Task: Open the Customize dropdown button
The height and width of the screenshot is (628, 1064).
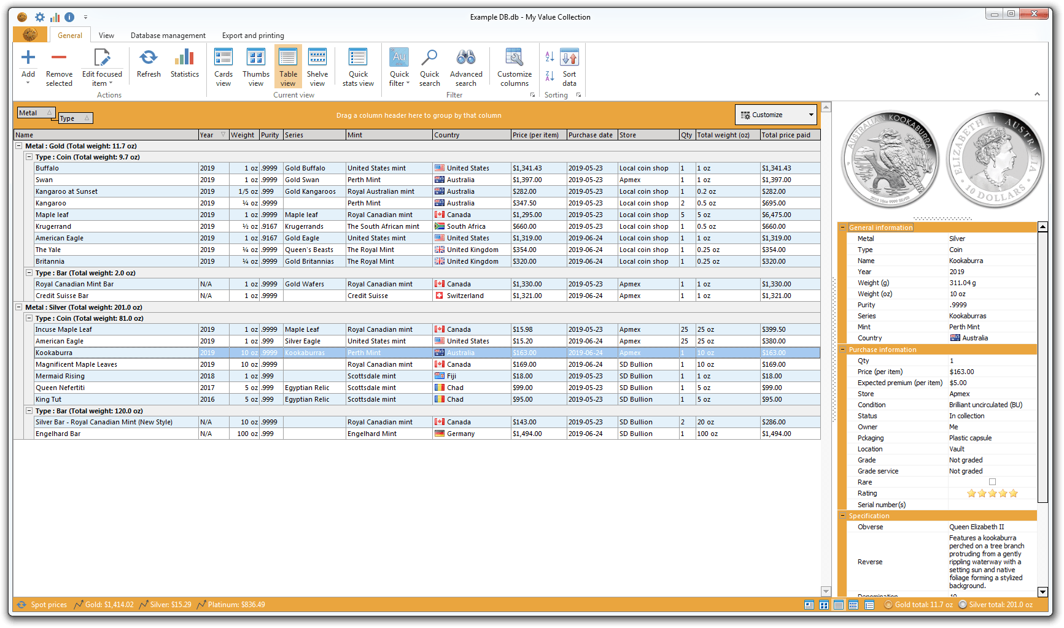Action: (776, 115)
